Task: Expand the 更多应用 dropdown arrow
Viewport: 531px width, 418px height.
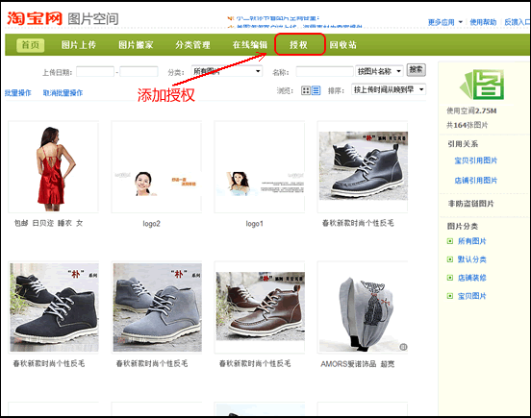Action: pos(460,22)
